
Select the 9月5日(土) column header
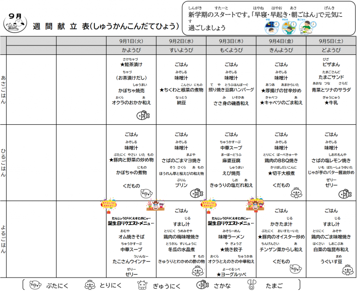click(x=331, y=41)
